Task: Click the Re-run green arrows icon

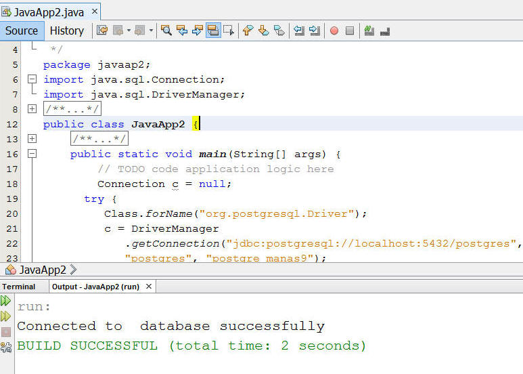Action: point(5,301)
